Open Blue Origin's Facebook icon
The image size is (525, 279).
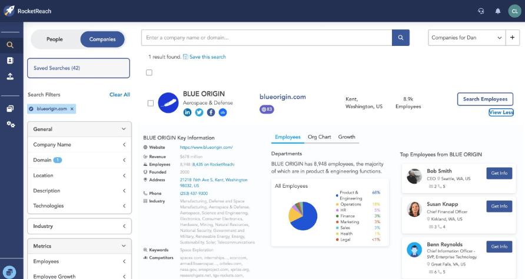point(211,112)
